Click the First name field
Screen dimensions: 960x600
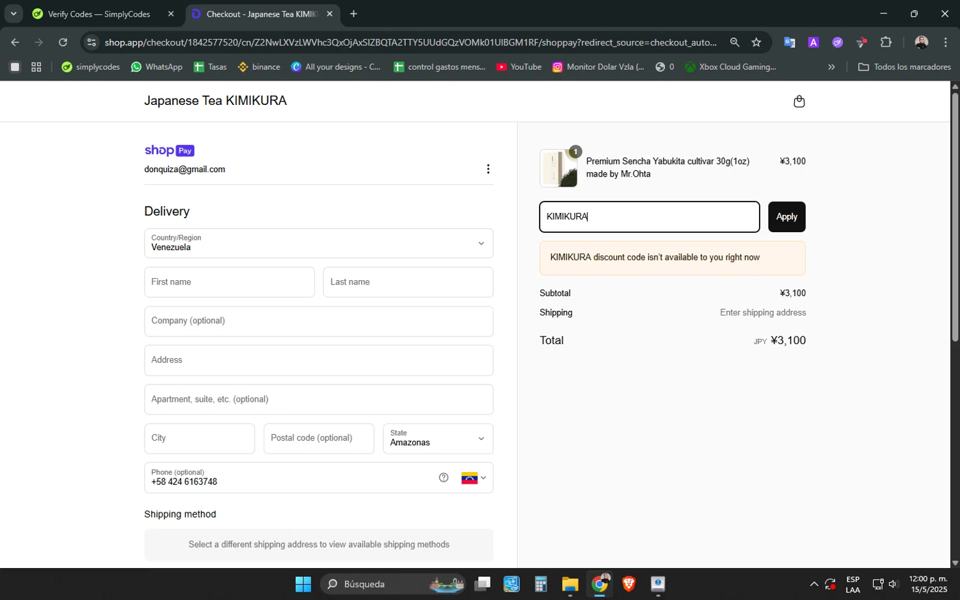click(229, 282)
